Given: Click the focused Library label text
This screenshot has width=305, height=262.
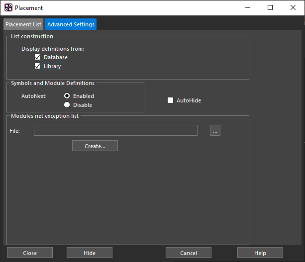Looking at the screenshot, I should point(52,66).
